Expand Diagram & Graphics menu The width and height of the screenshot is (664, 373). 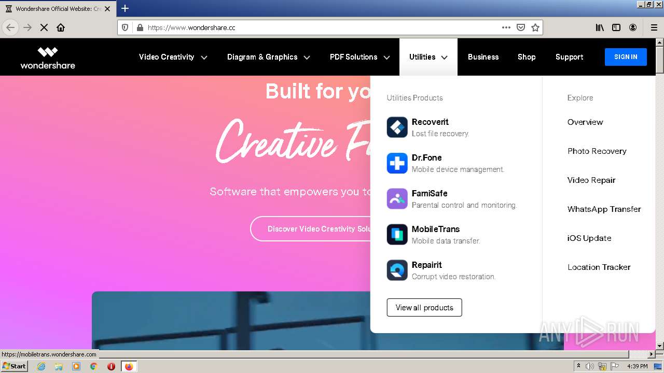(x=269, y=57)
